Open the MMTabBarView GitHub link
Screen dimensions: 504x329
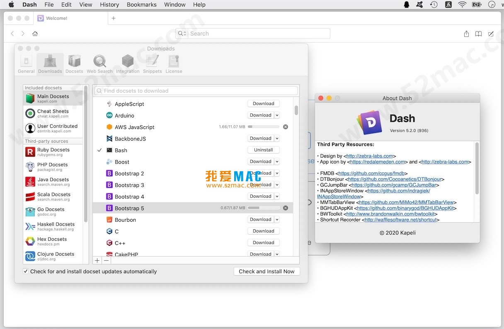click(406, 202)
